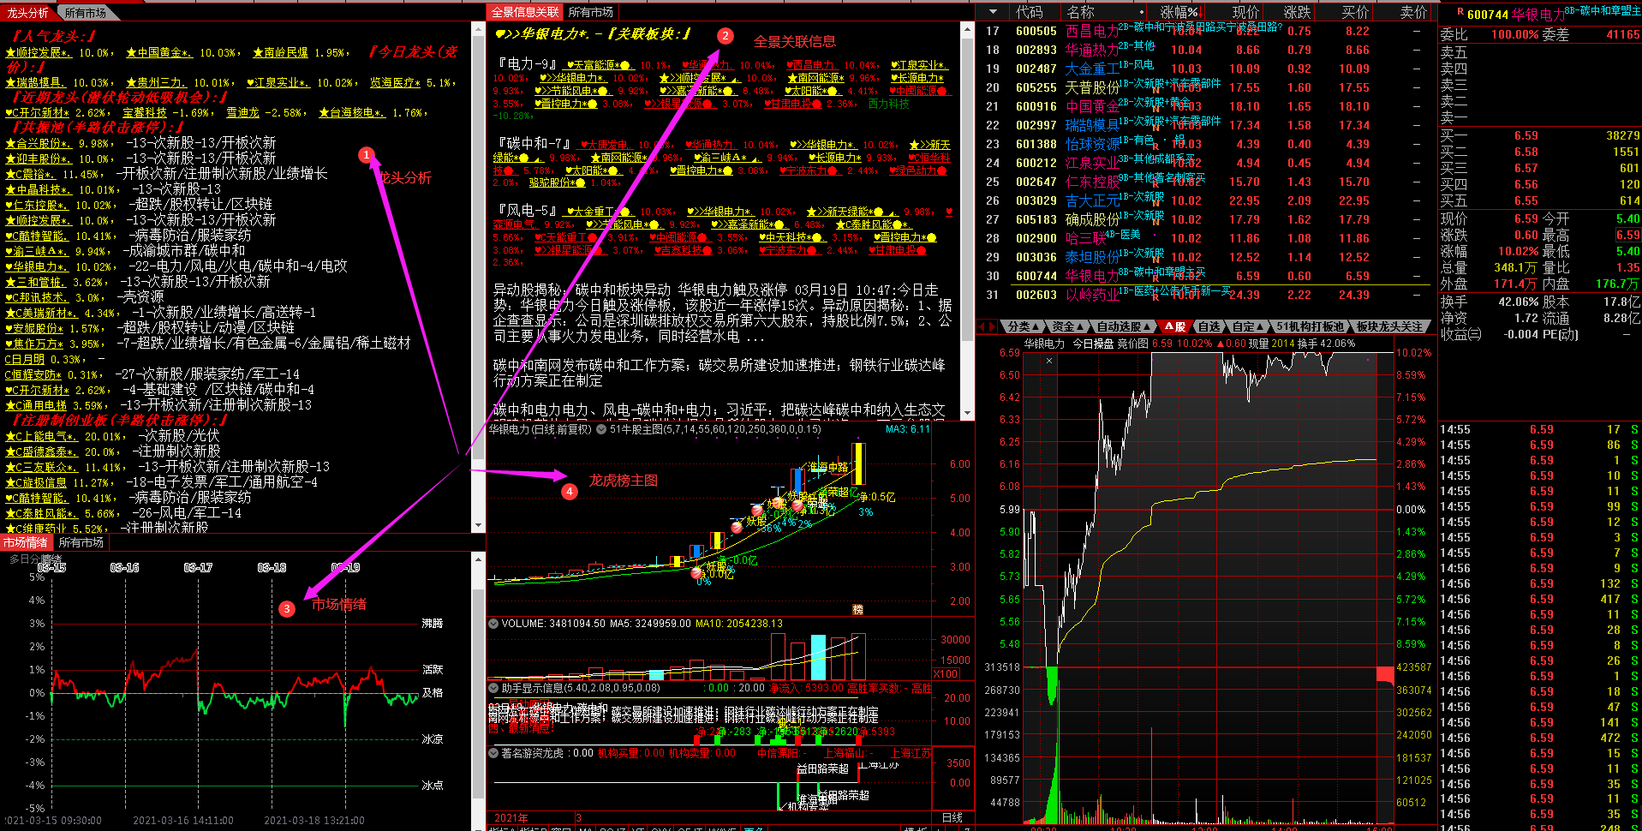Open the 市场情绪 tab
Viewport: 1642px width, 831px height.
click(x=25, y=542)
